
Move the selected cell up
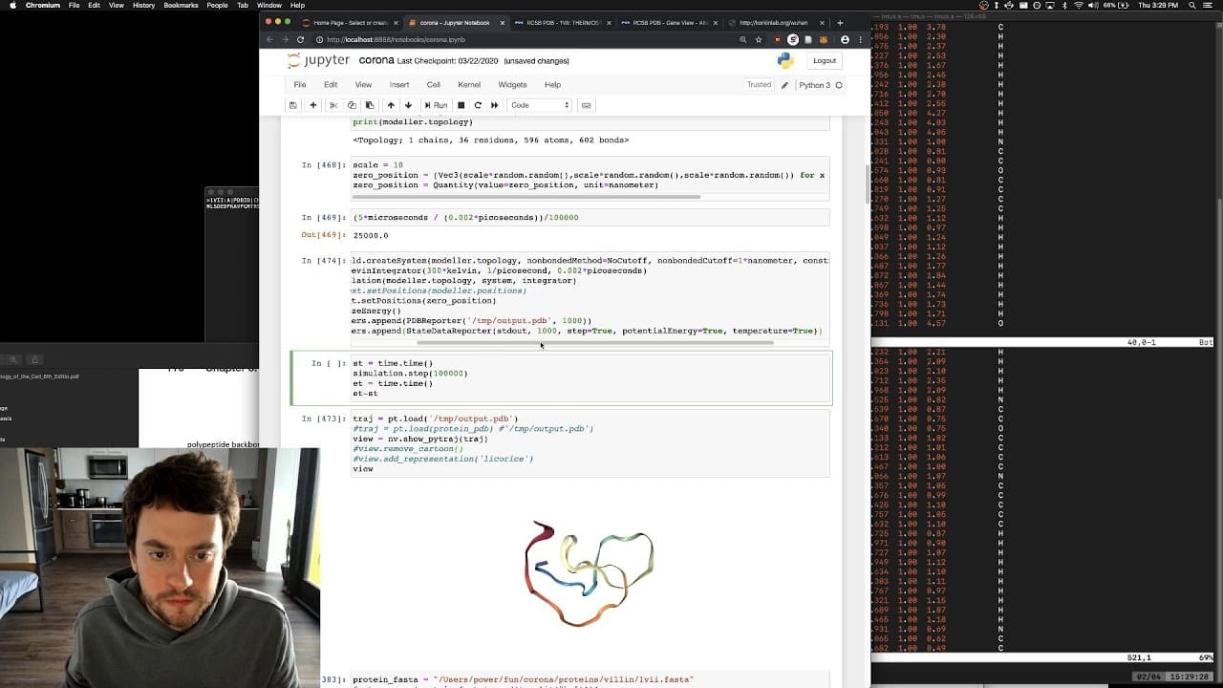pos(391,105)
